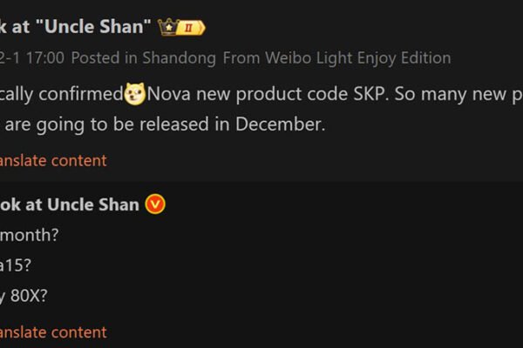Click the word "December" in the post

281,124
